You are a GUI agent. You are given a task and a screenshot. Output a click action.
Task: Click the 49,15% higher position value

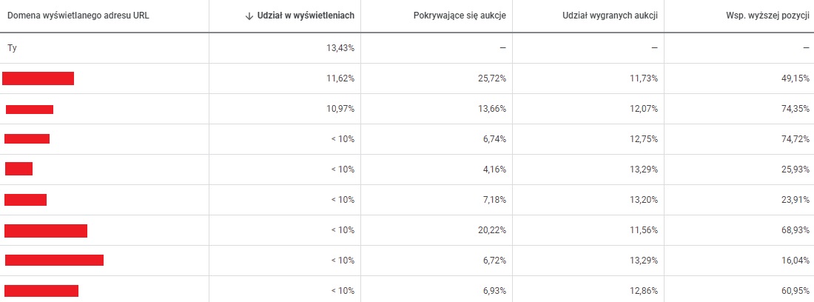795,78
